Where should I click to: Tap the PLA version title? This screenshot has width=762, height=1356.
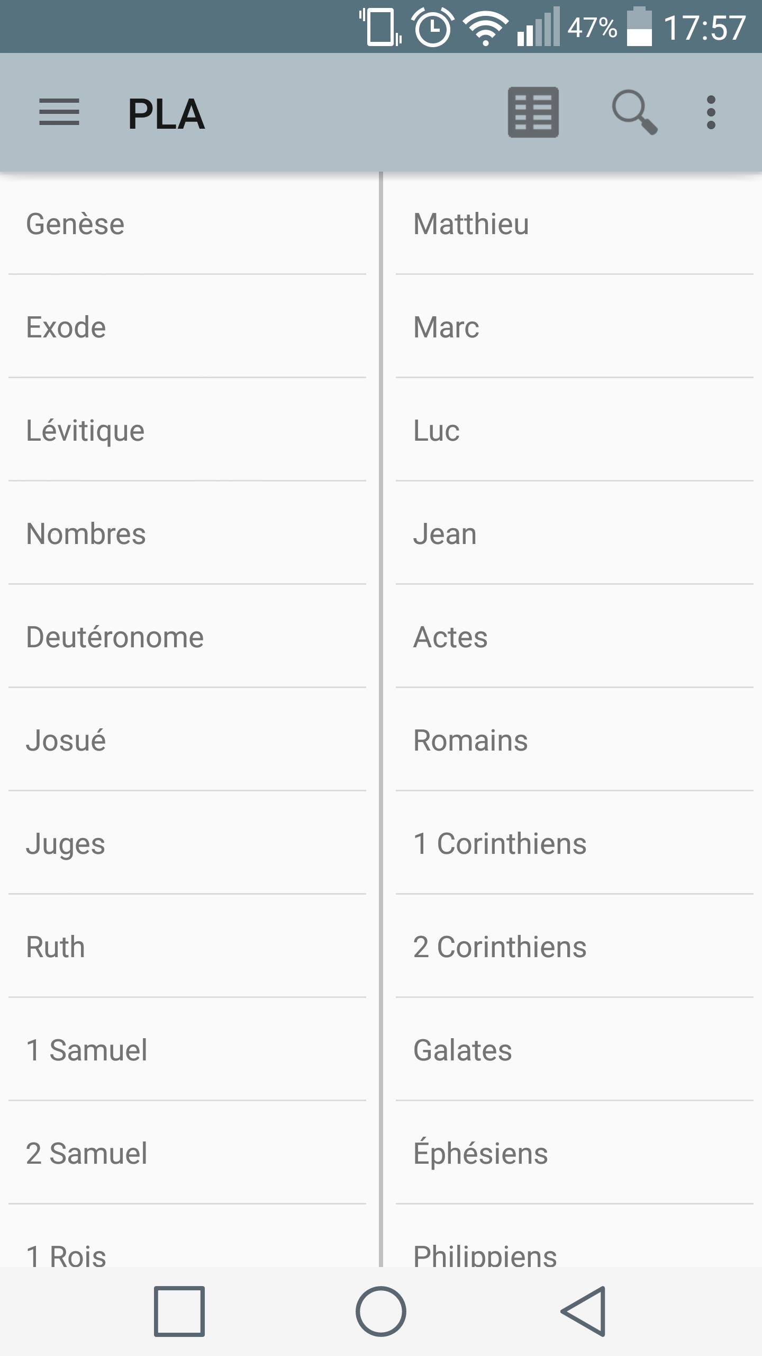pos(166,114)
